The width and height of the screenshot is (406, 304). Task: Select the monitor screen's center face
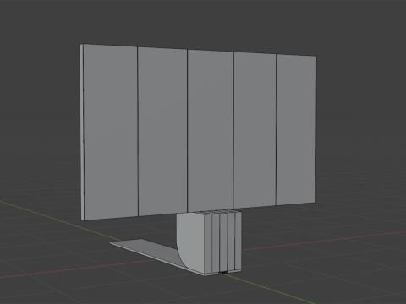click(211, 131)
